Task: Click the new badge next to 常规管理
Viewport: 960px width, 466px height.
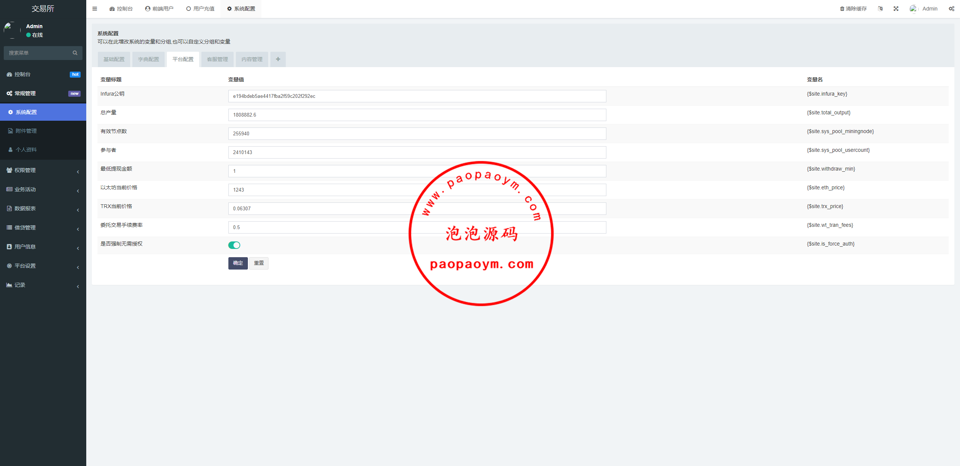Action: [74, 94]
